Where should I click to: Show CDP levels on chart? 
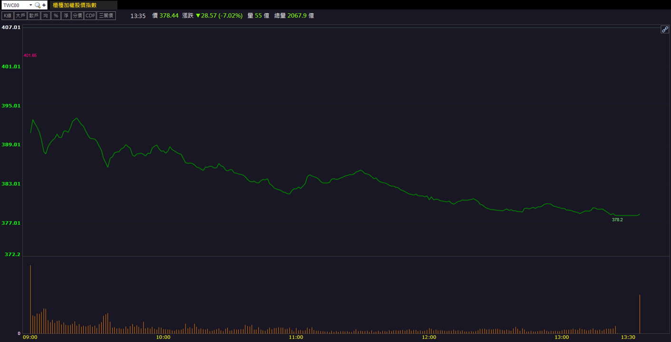(x=90, y=16)
